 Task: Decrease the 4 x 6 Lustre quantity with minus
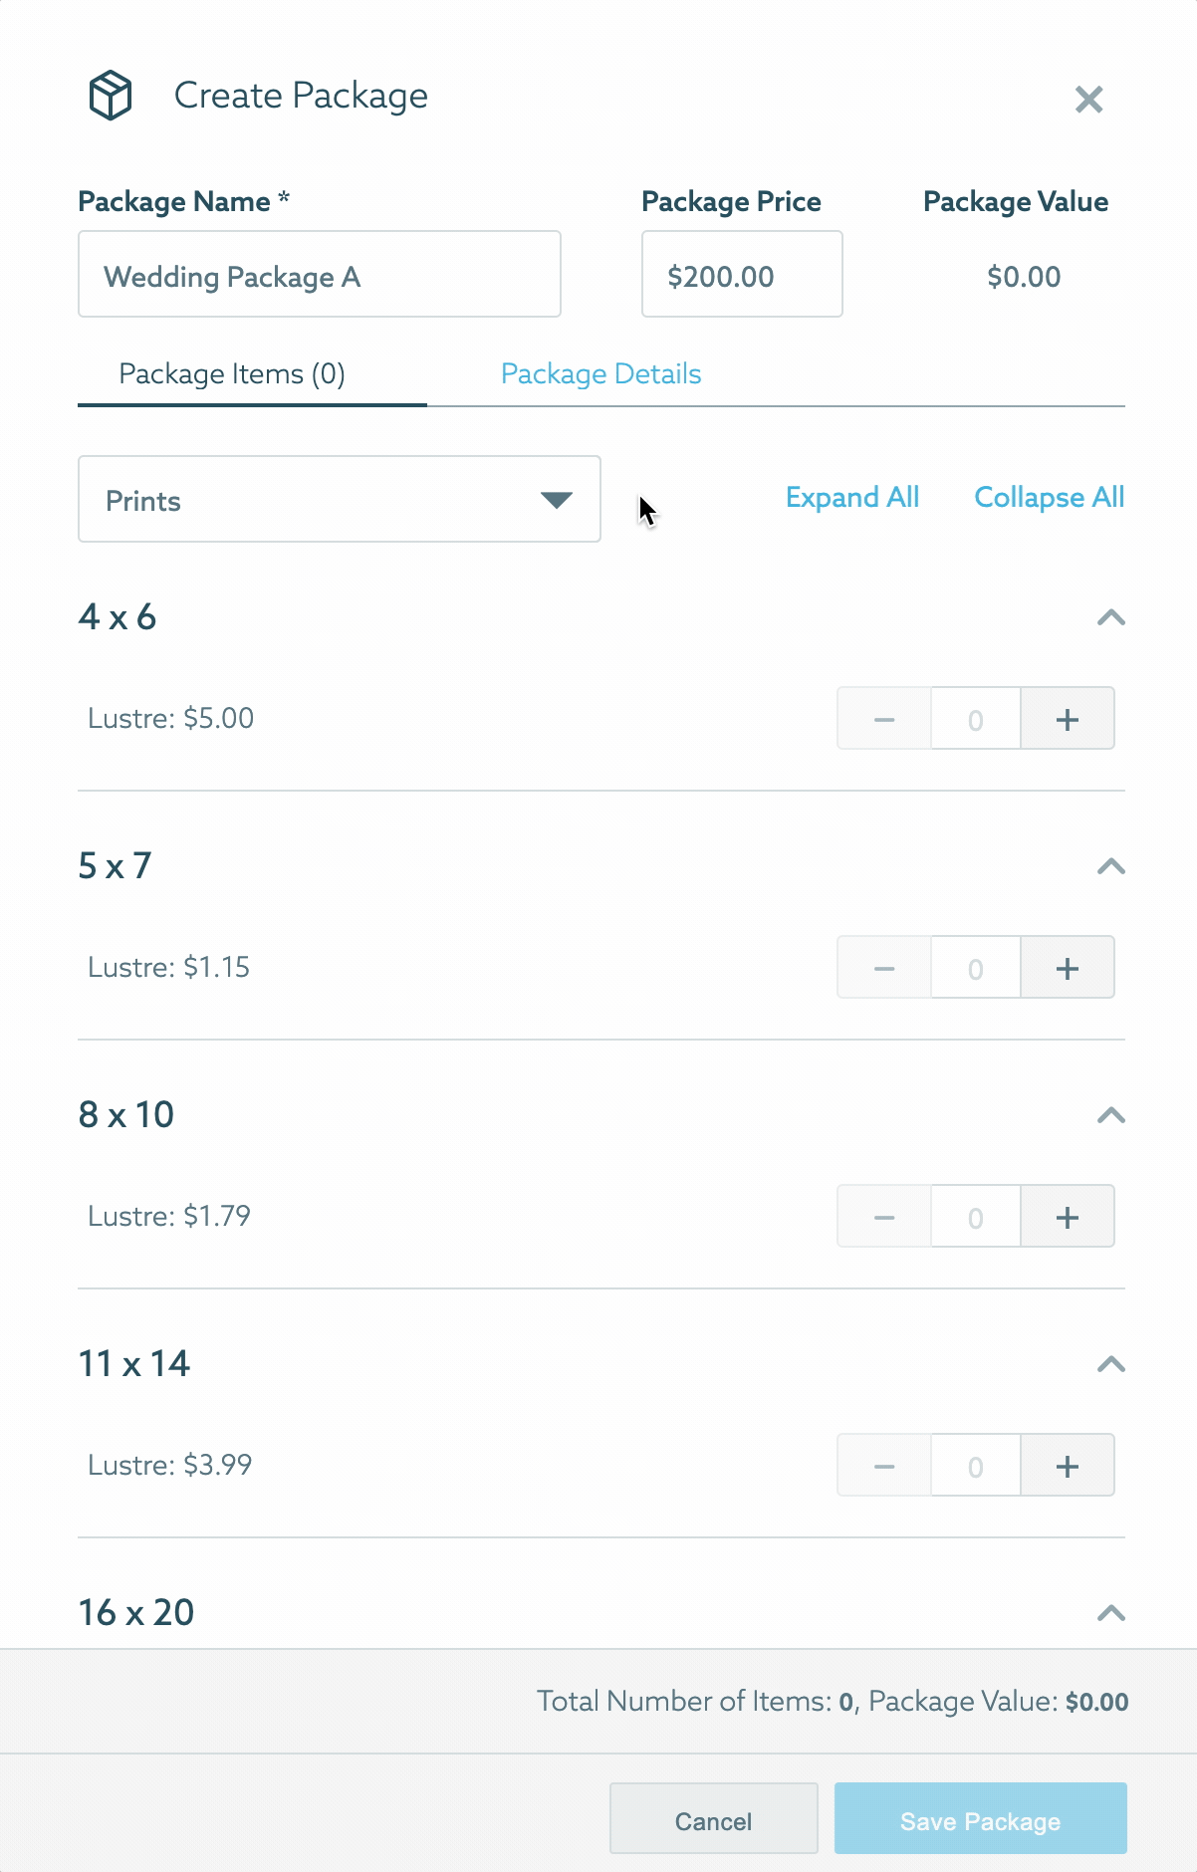point(883,718)
